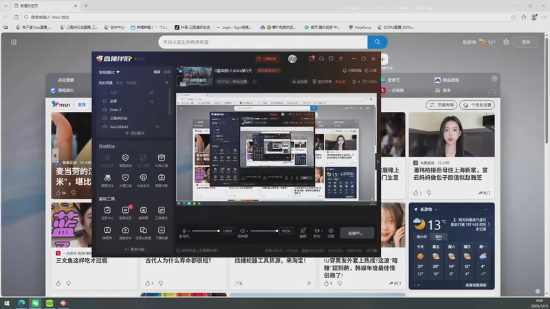550x309 pixels.
Task: Click 登录 button on browser page
Action: pos(526,42)
